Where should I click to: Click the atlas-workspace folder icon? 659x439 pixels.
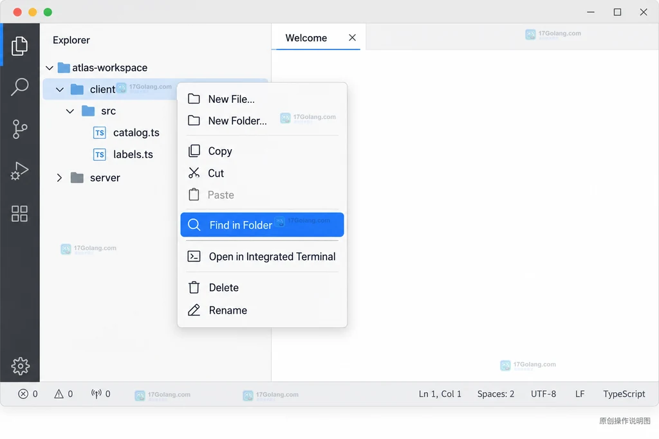tap(64, 67)
